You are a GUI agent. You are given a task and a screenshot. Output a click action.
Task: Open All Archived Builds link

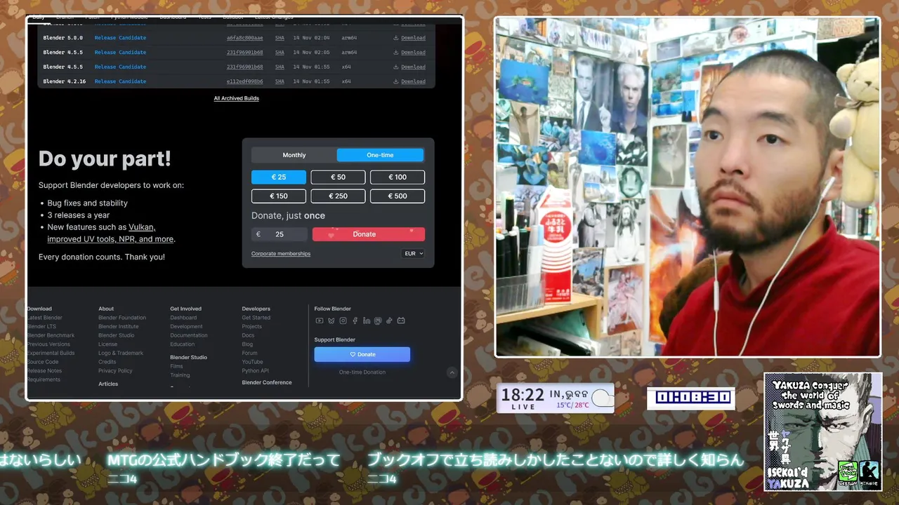(237, 98)
